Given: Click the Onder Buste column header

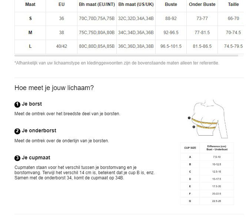Looking at the screenshot, I should (x=202, y=4).
